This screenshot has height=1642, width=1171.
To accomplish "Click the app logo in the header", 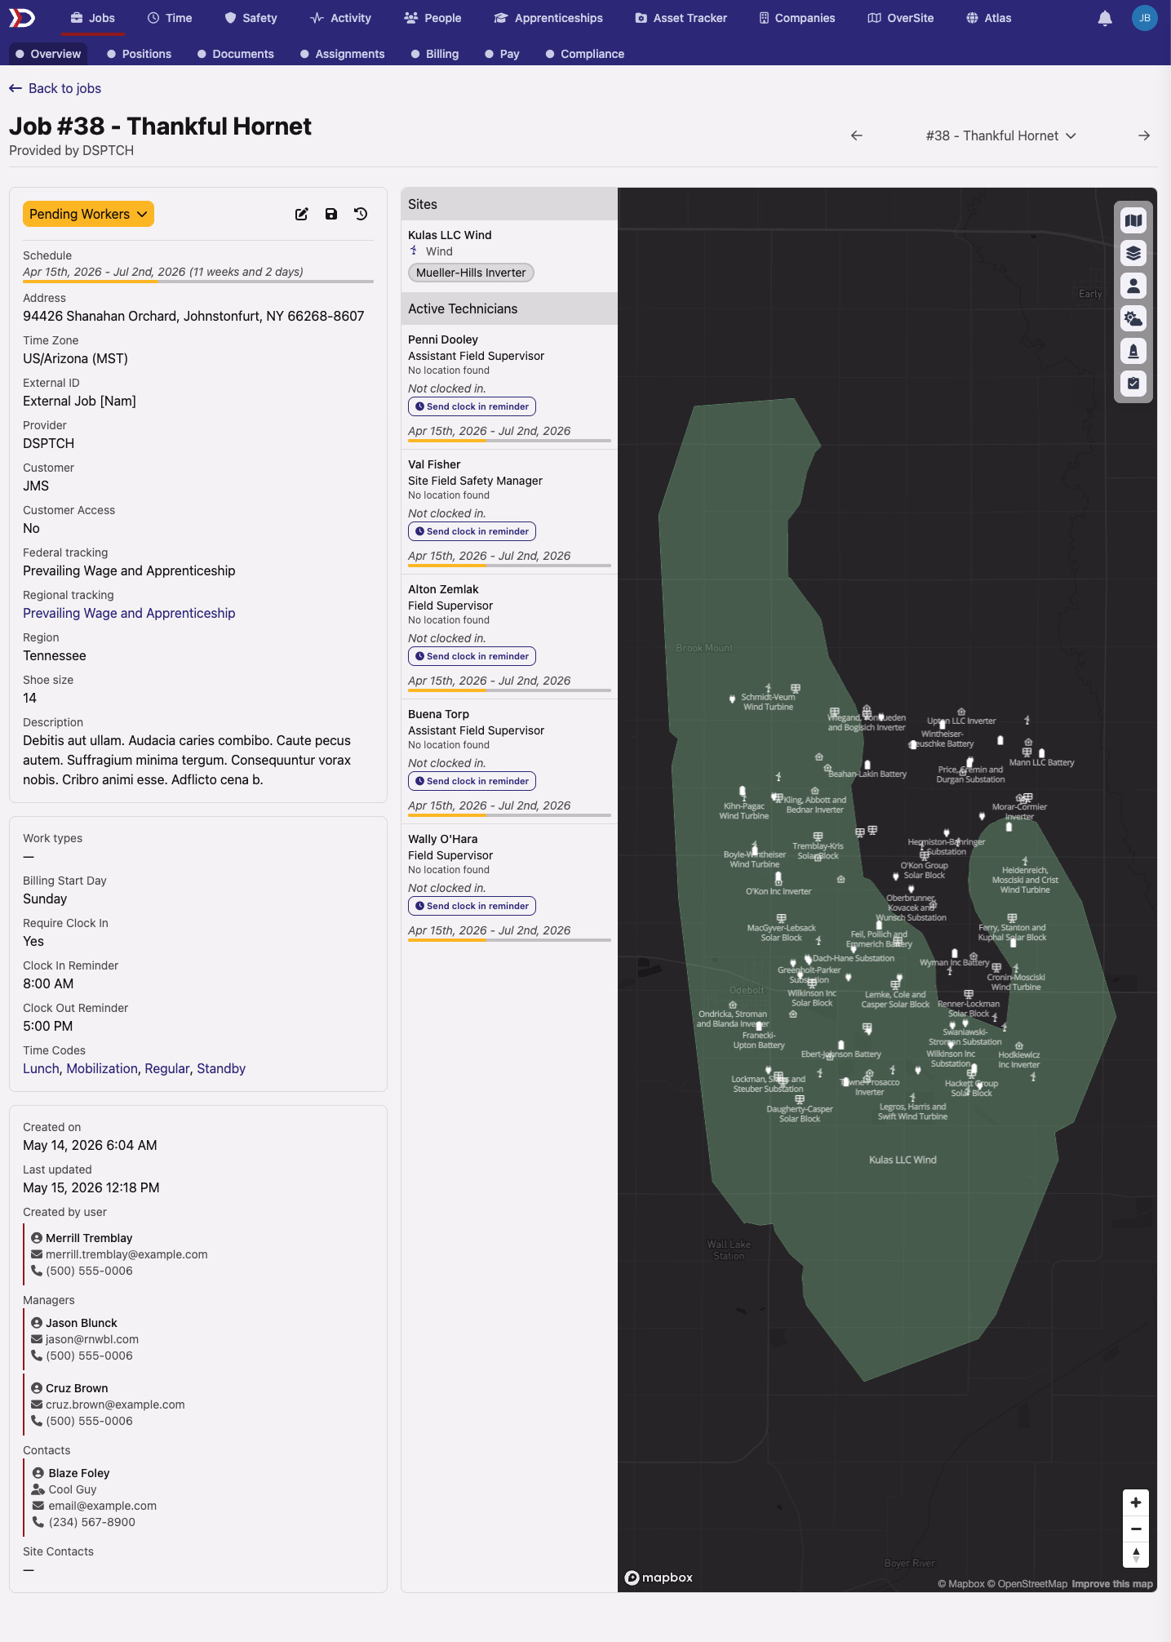I will tap(22, 18).
